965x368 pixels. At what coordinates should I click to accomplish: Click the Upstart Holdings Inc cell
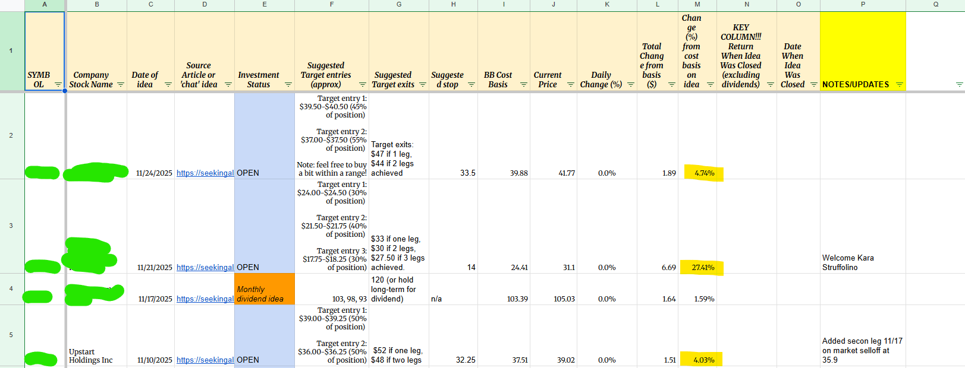96,356
